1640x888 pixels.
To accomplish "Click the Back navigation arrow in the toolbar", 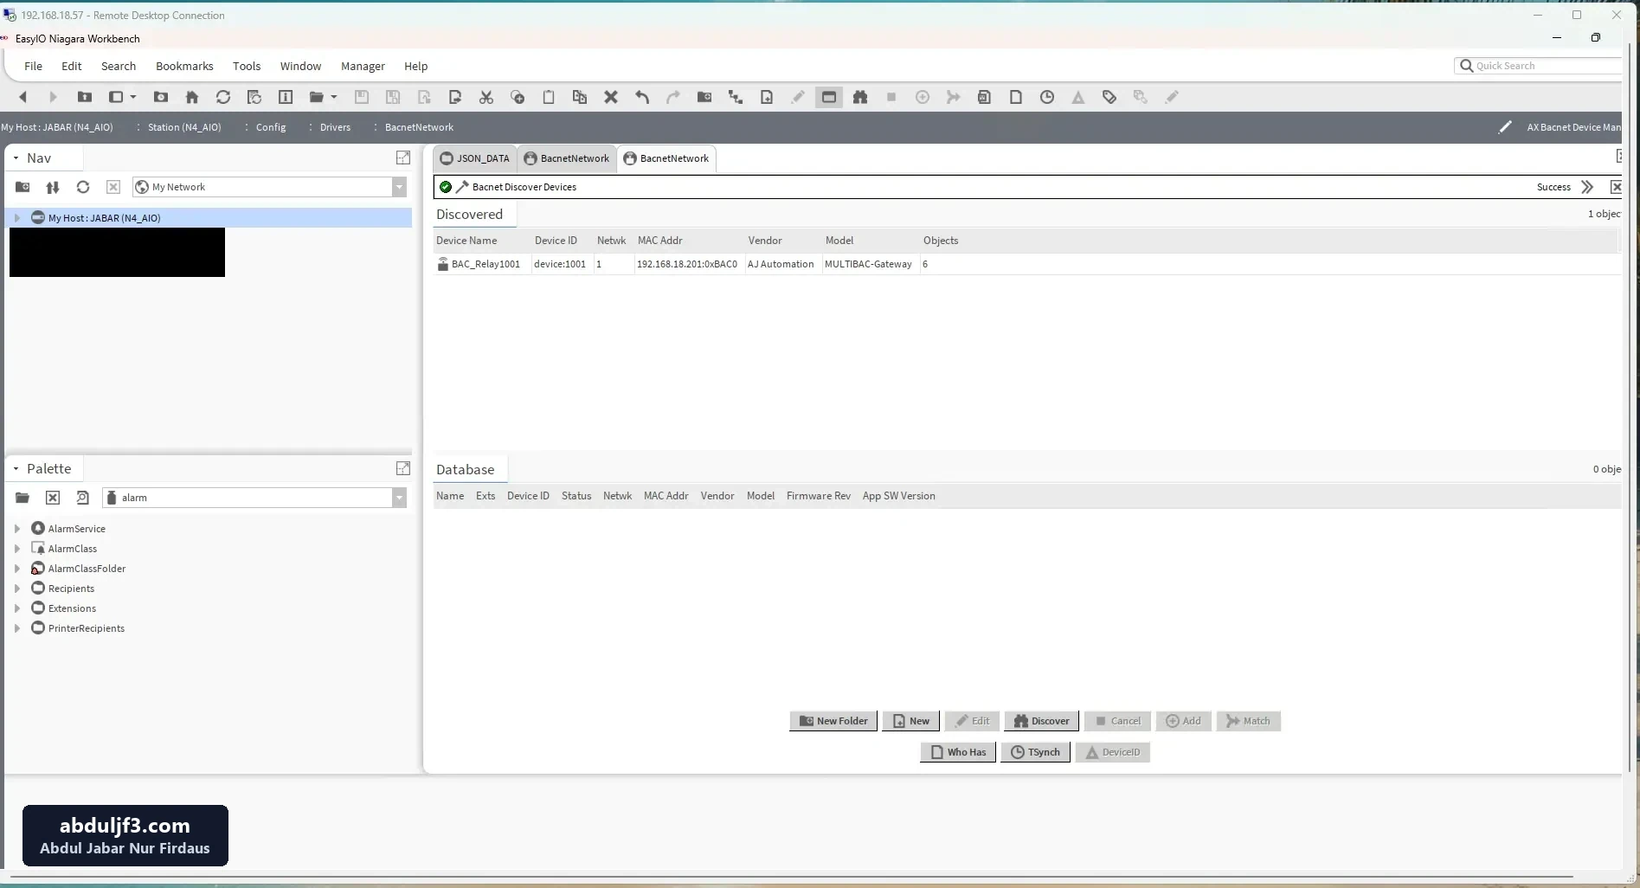I will point(23,97).
